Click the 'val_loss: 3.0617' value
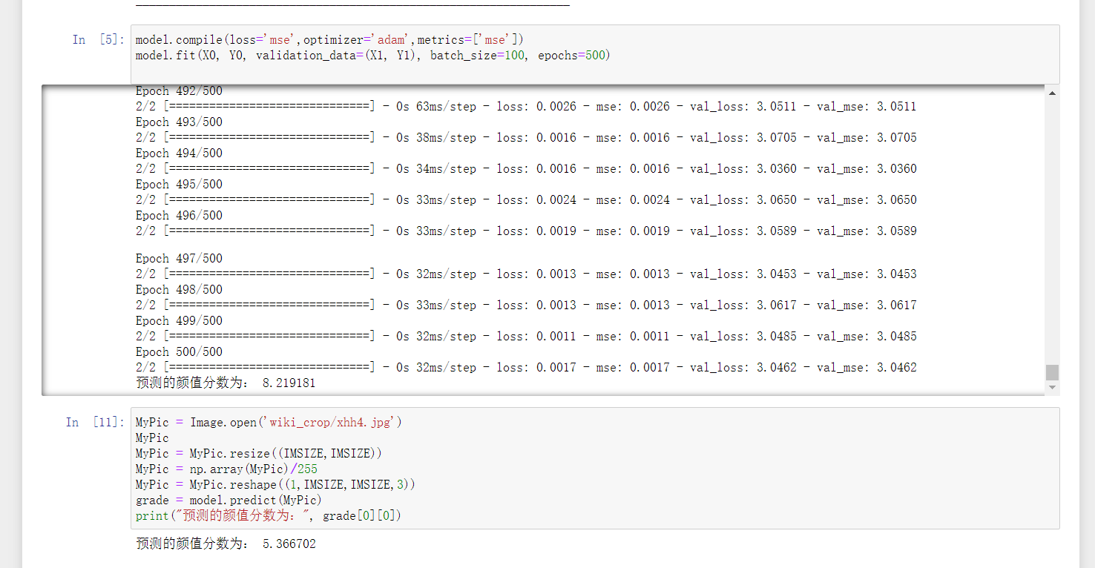 coord(743,306)
